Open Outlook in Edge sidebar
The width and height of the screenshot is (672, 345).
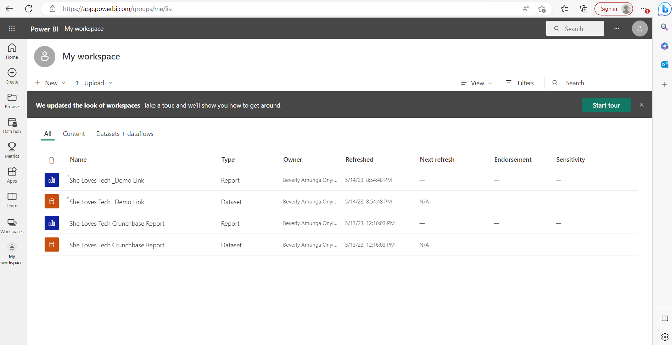pyautogui.click(x=665, y=64)
